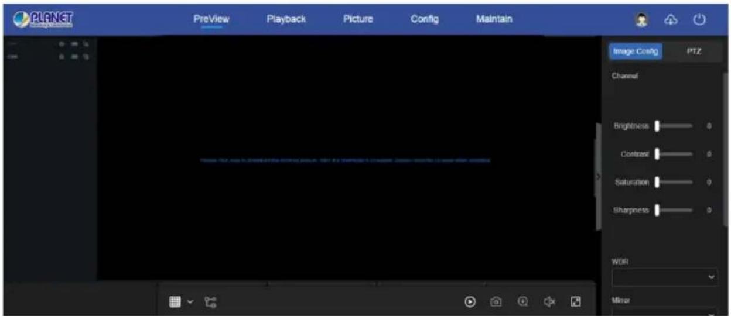
Task: Click the cloud download icon
Action: tap(670, 19)
